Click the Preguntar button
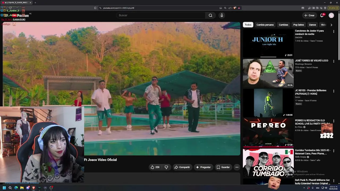The width and height of the screenshot is (340, 191). [x=203, y=167]
